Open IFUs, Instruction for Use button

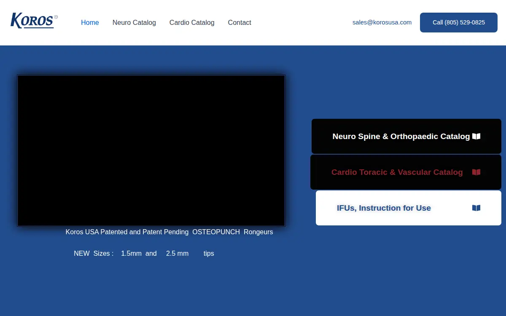[x=409, y=208]
